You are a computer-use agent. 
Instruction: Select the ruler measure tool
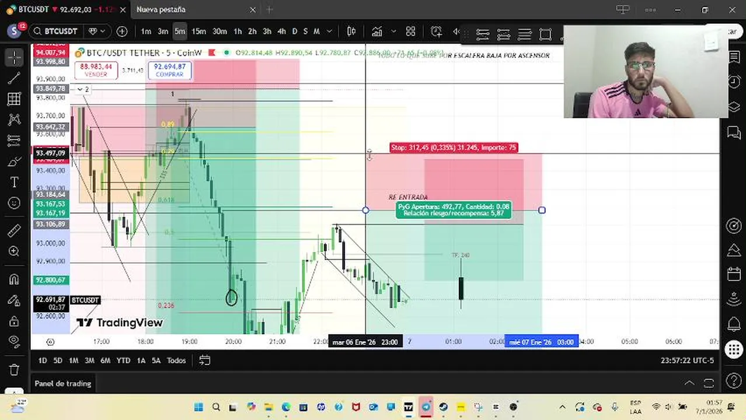point(14,230)
